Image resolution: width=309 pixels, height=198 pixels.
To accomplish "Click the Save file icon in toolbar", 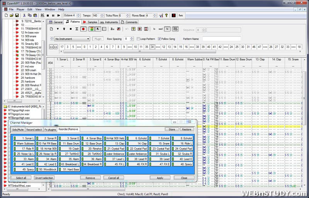I will click(17, 15).
